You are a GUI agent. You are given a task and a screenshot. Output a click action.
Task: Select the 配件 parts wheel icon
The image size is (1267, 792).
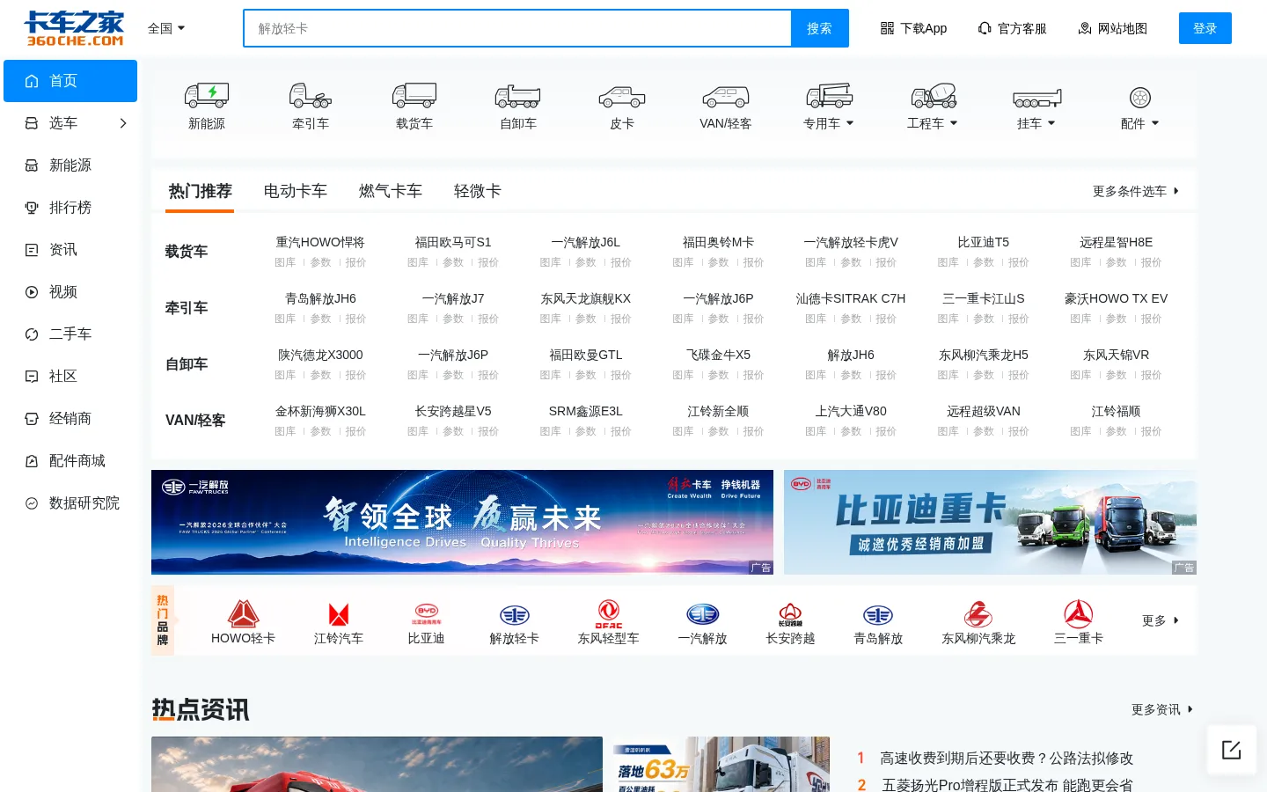pyautogui.click(x=1140, y=98)
